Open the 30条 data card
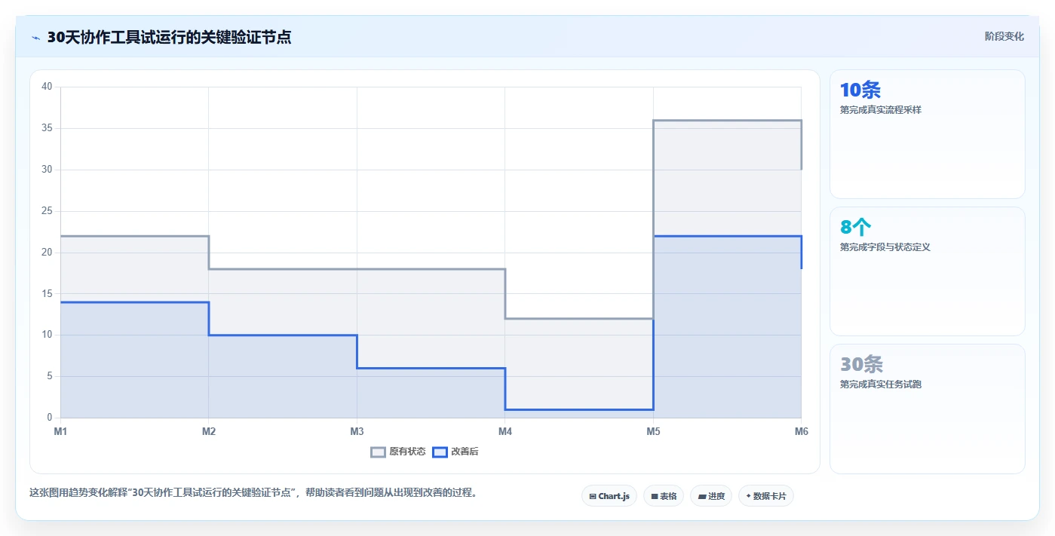The image size is (1055, 536). pyautogui.click(x=928, y=409)
